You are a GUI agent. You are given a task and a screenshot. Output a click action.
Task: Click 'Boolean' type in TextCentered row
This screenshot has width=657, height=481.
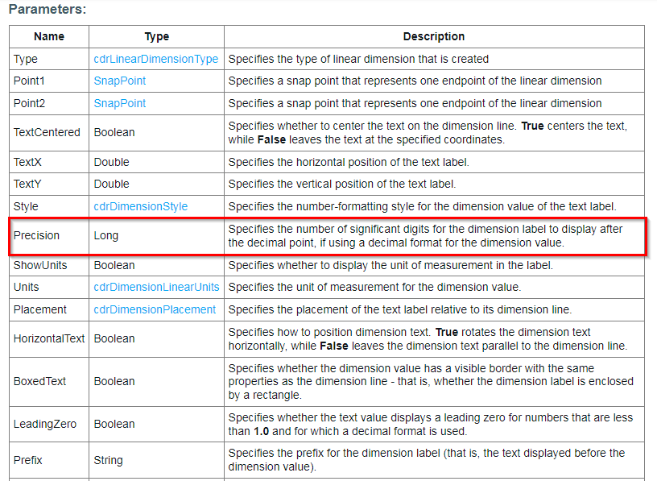coord(114,132)
